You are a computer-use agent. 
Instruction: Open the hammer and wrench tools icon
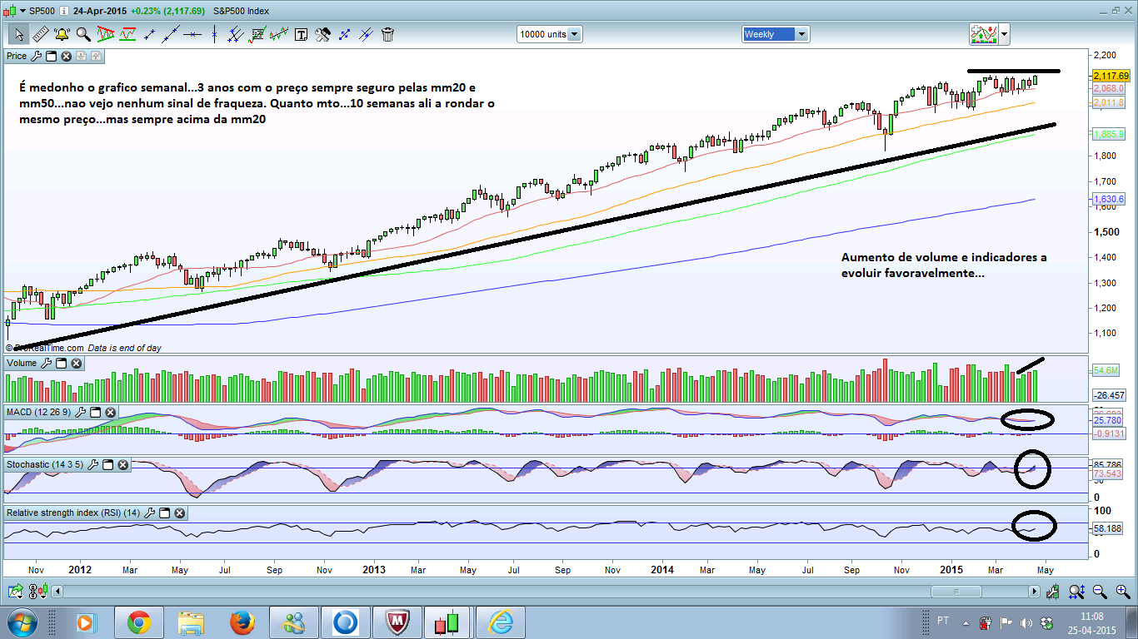pos(322,34)
